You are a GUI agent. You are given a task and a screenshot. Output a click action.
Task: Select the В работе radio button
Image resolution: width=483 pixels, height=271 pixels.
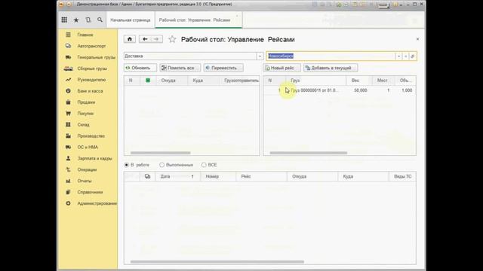(x=127, y=165)
